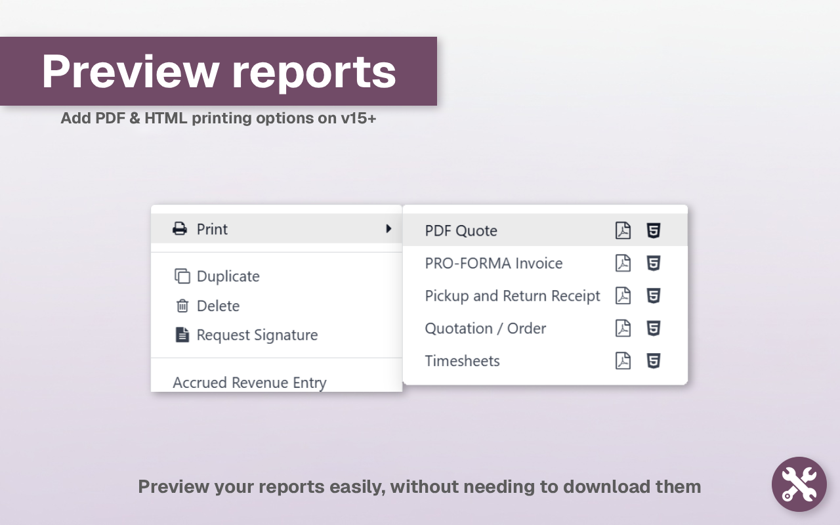Screen dimensions: 840x525
Task: Open HTML preview of Timesheets
Action: [x=654, y=360]
